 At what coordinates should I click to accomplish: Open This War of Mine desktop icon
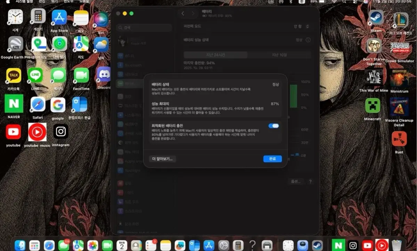click(374, 77)
